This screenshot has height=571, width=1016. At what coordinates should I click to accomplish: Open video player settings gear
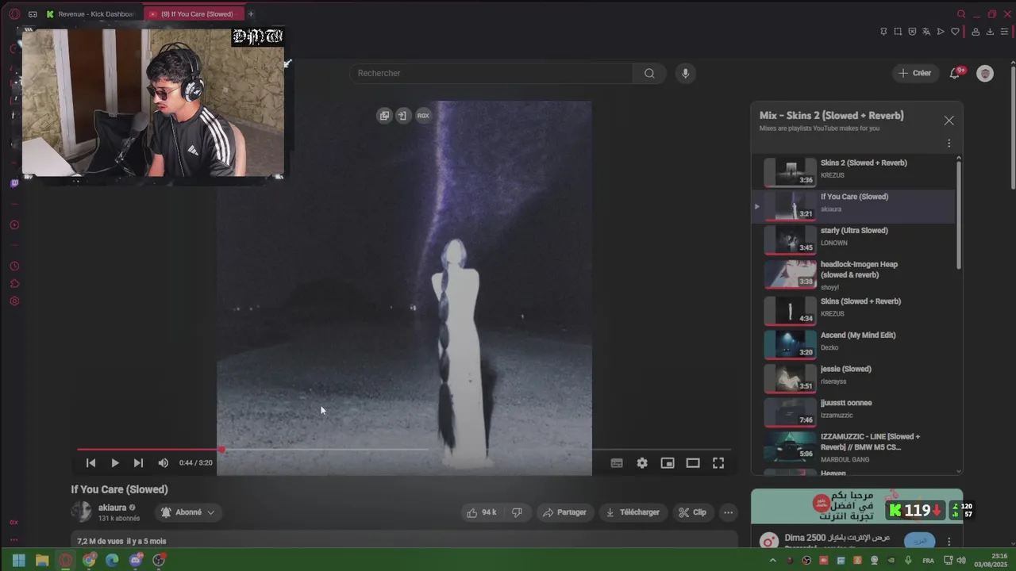[642, 463]
